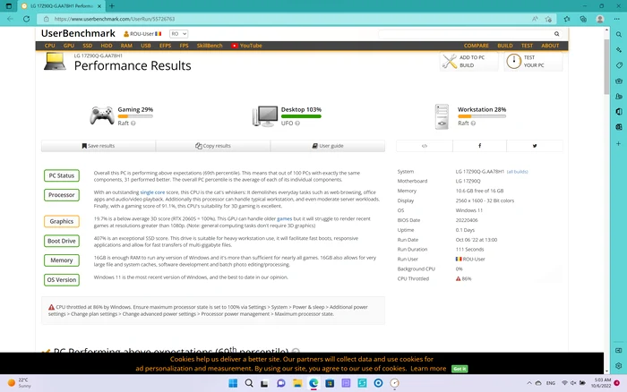This screenshot has height=392, width=627.
Task: Focus the site search field
Action: tap(466, 34)
